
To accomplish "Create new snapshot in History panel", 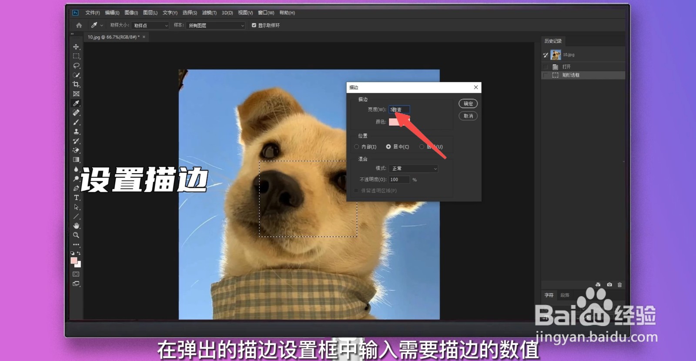I will (x=609, y=285).
